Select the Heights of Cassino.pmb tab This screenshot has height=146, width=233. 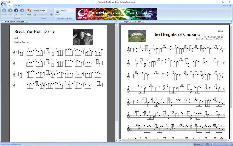132,22
